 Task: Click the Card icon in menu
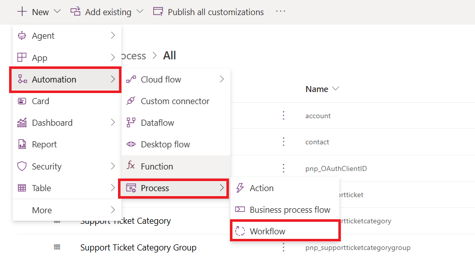pos(22,101)
